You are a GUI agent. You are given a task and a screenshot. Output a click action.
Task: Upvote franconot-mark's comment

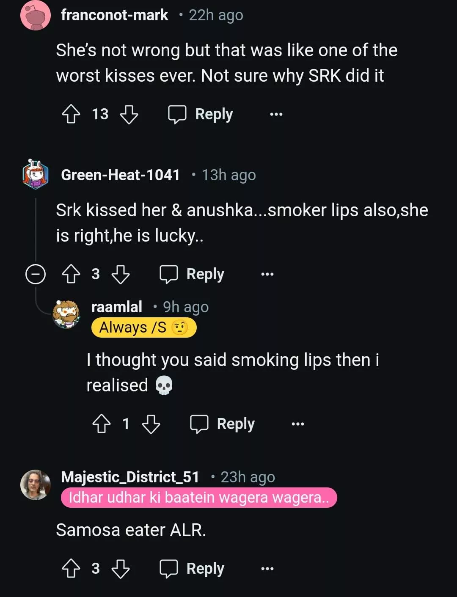tap(71, 114)
